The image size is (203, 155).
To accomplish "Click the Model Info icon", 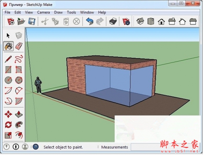I will (x=126, y=21).
